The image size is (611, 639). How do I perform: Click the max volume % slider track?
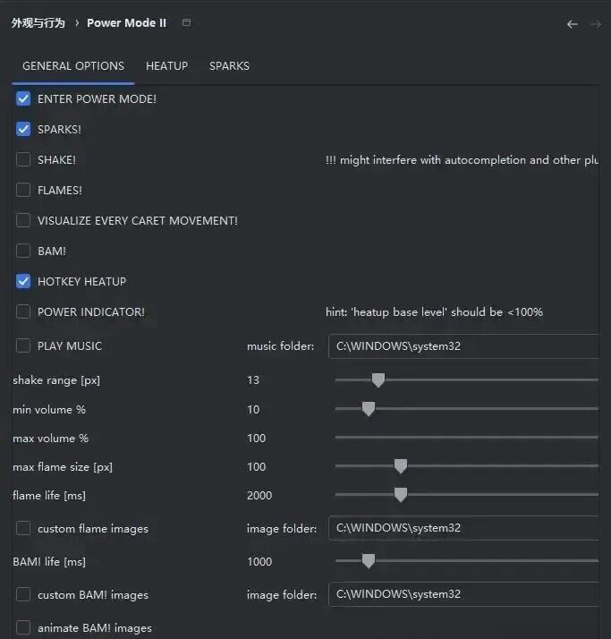tap(467, 438)
